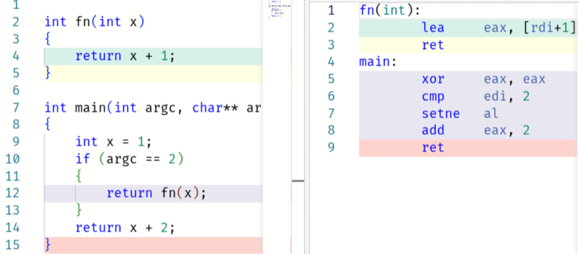579x254 pixels.
Task: Click assembly line number 5 in gutter
Action: (330, 79)
